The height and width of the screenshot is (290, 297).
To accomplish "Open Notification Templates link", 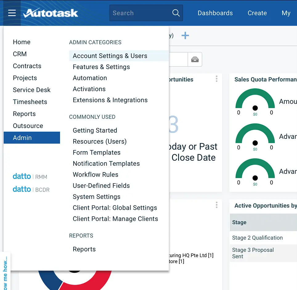I will pos(106,164).
